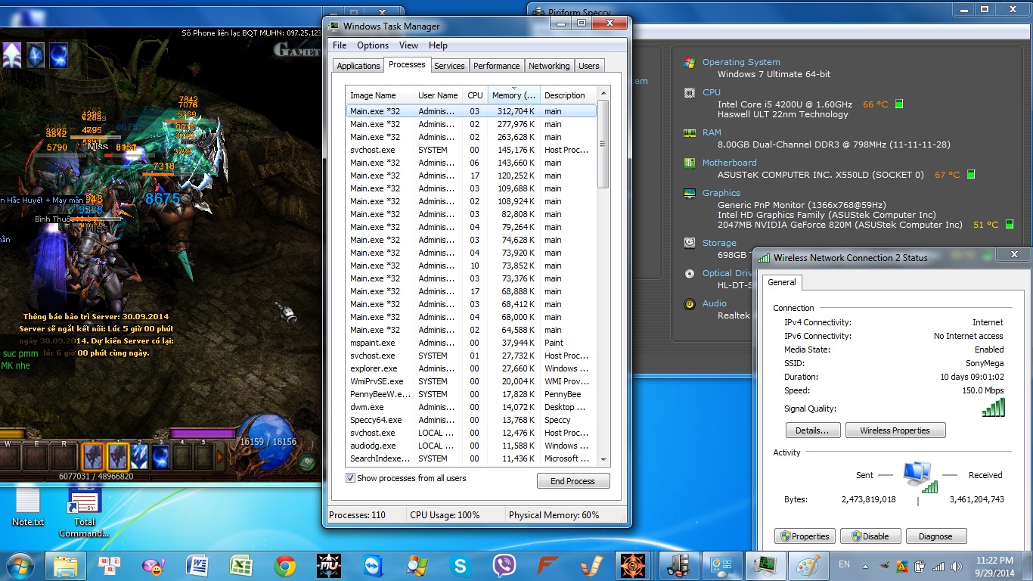Click the volume speaker icon in the system tray
Screen dimensions: 1033x581
pyautogui.click(x=957, y=566)
